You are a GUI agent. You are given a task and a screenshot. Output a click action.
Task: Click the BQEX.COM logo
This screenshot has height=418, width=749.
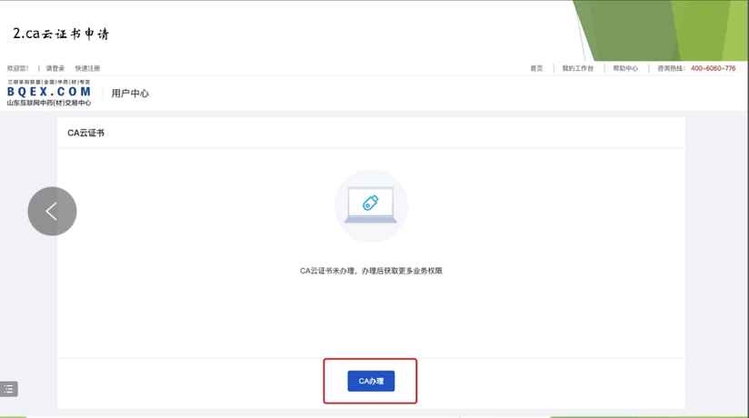[49, 92]
